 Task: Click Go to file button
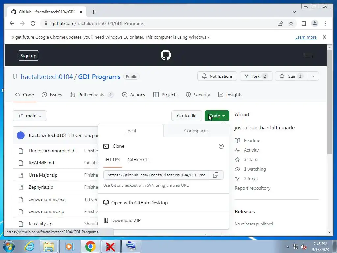187,116
